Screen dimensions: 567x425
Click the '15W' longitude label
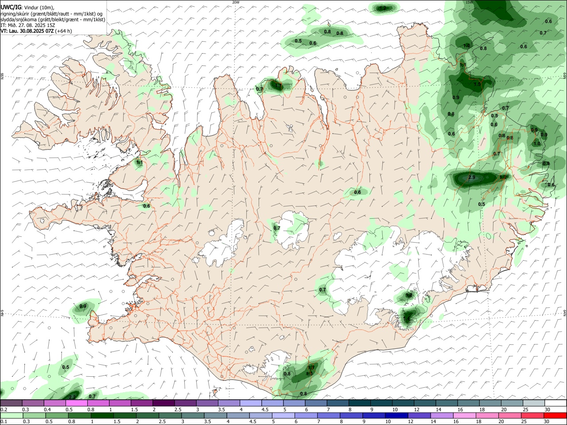469,2
